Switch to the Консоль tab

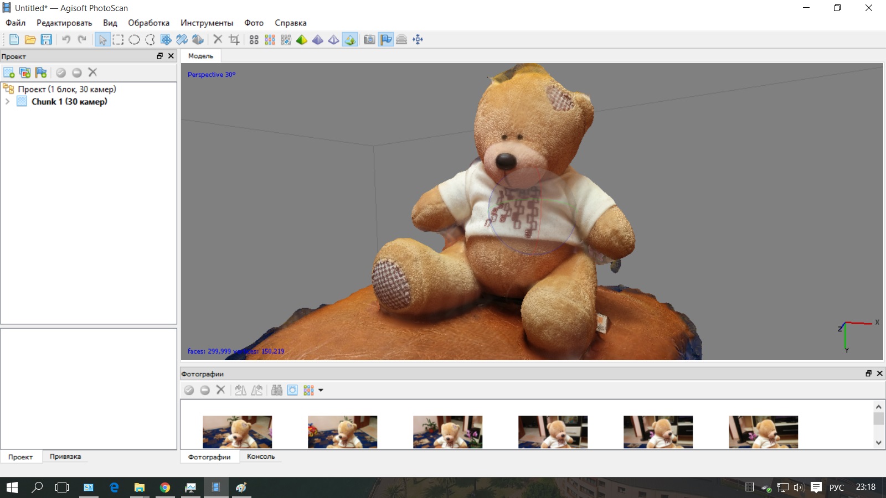click(x=261, y=456)
